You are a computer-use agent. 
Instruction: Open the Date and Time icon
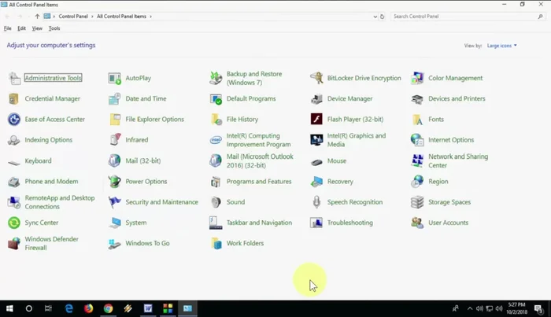(x=115, y=99)
